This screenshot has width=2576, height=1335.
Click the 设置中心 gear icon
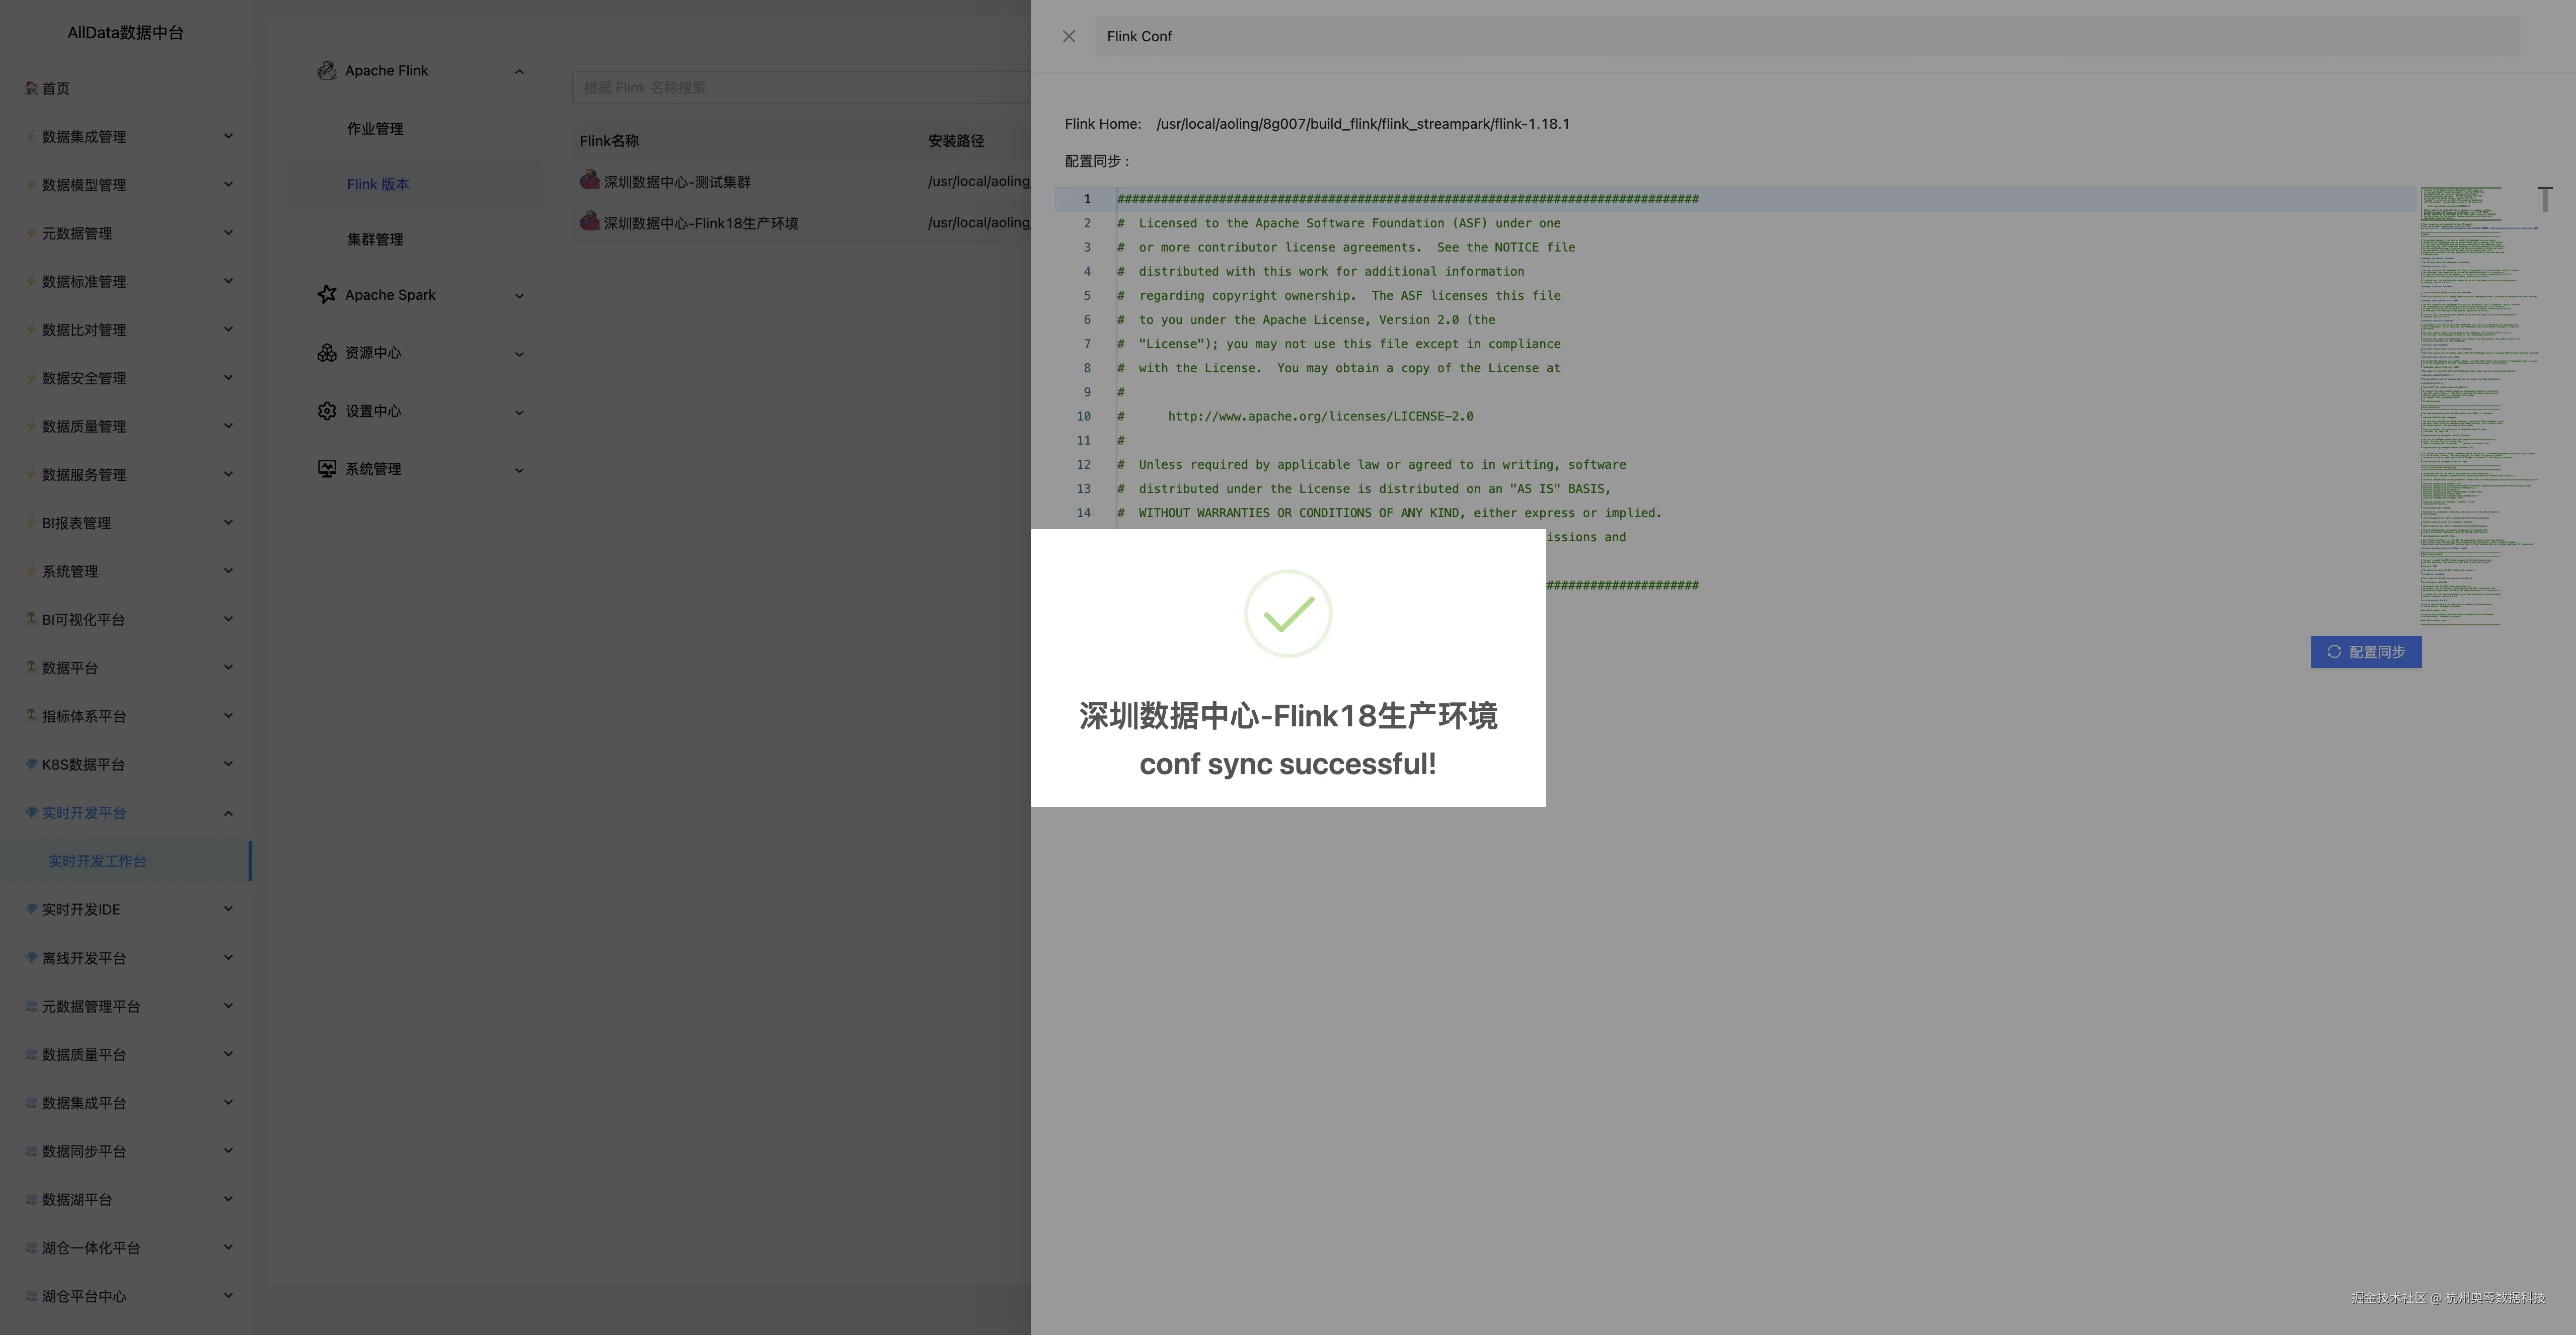pyautogui.click(x=327, y=409)
